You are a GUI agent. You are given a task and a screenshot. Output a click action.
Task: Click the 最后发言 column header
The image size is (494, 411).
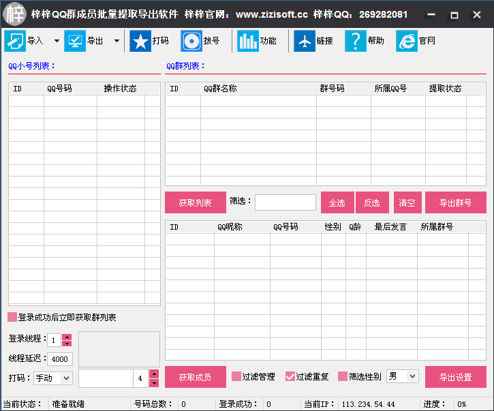[x=392, y=227]
